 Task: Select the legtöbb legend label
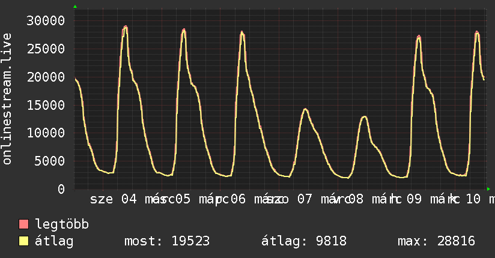(62, 224)
